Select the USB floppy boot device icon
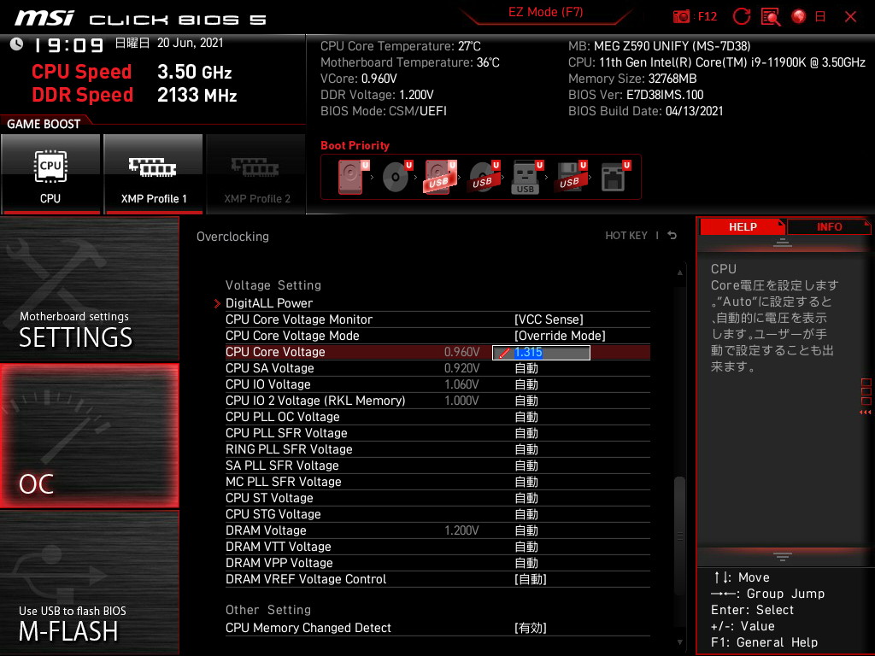 571,177
